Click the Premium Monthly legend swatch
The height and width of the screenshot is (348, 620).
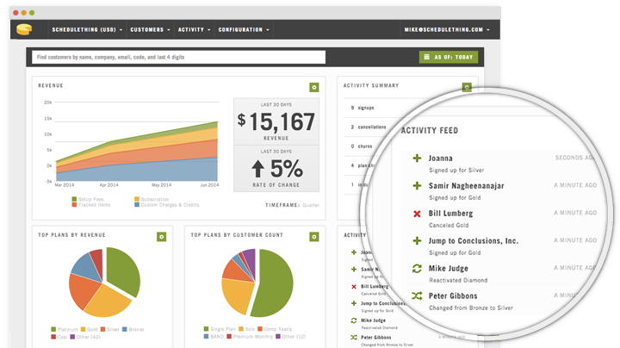click(x=229, y=337)
